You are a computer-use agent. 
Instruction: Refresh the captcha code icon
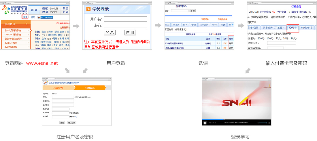(x=76, y=117)
